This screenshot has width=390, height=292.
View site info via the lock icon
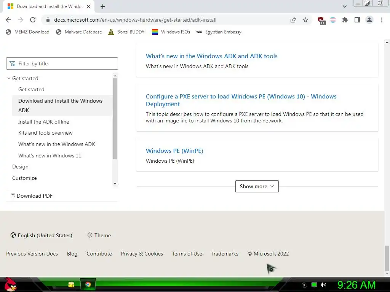click(x=48, y=20)
